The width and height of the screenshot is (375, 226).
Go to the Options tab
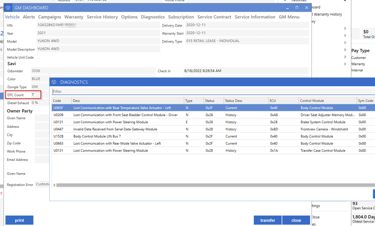[x=129, y=17]
